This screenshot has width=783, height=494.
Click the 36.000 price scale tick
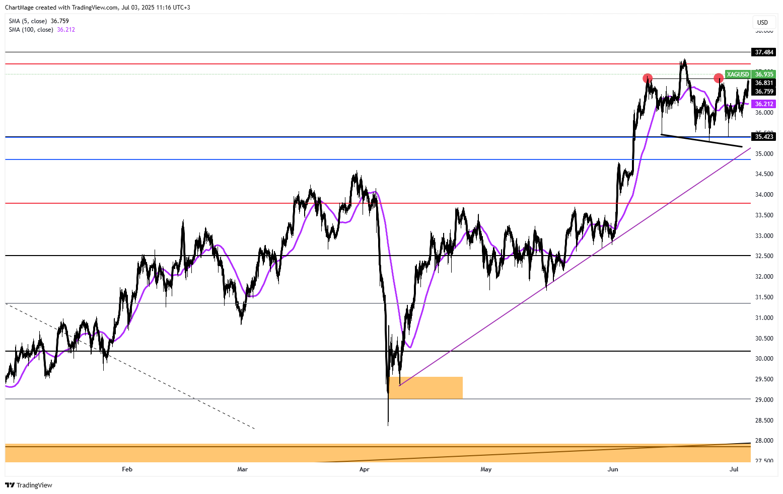[x=764, y=113]
